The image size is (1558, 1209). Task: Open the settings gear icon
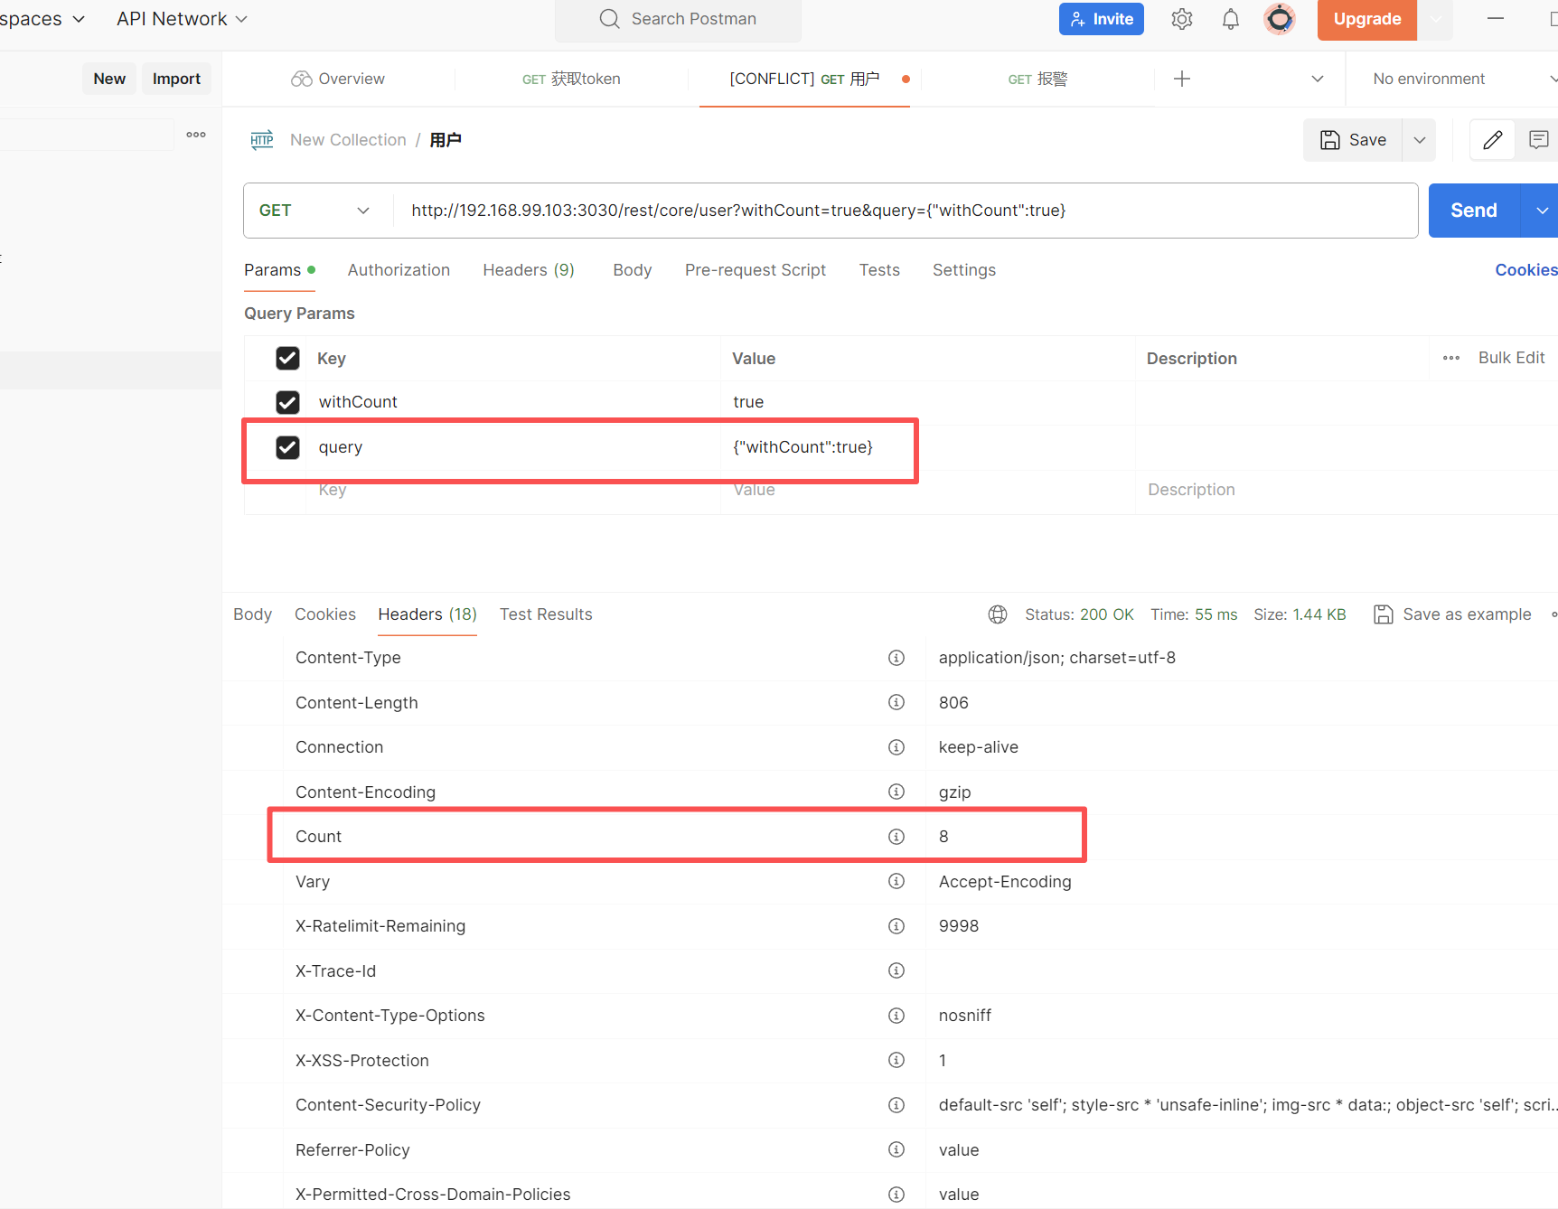point(1181,19)
